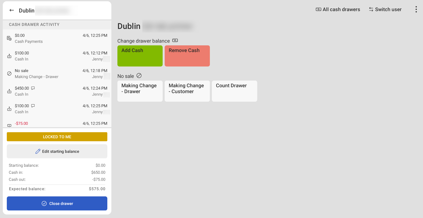Screen dimensions: 423x218
Task: Click the Expected balance $575.00 value
Action: (x=97, y=189)
